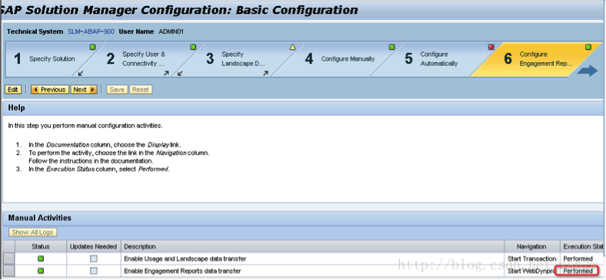606x280 pixels.
Task: Select step 3 Specify Landscape D...
Action: tap(240, 59)
